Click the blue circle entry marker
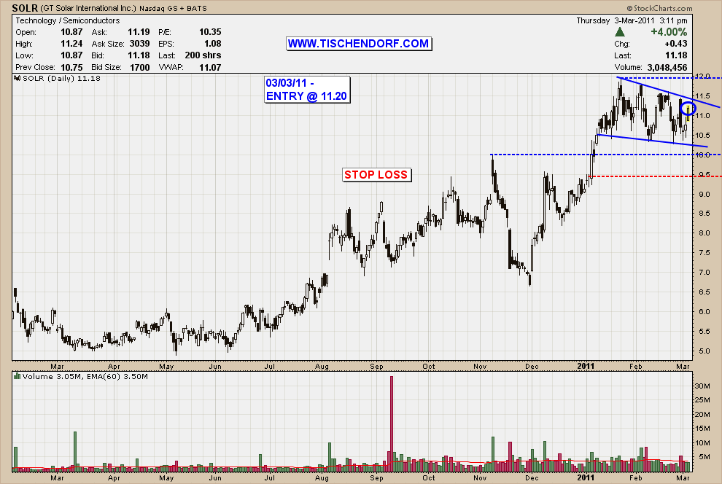The height and width of the screenshot is (484, 722). click(x=688, y=109)
